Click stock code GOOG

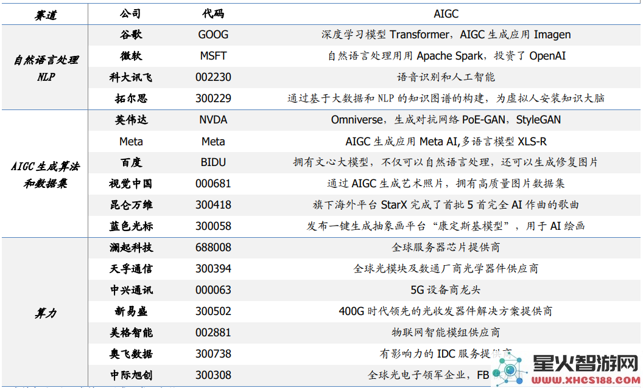pos(213,35)
